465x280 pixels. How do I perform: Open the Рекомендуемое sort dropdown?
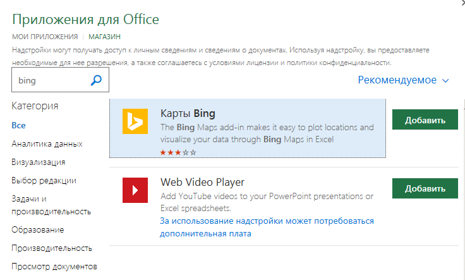(x=403, y=80)
